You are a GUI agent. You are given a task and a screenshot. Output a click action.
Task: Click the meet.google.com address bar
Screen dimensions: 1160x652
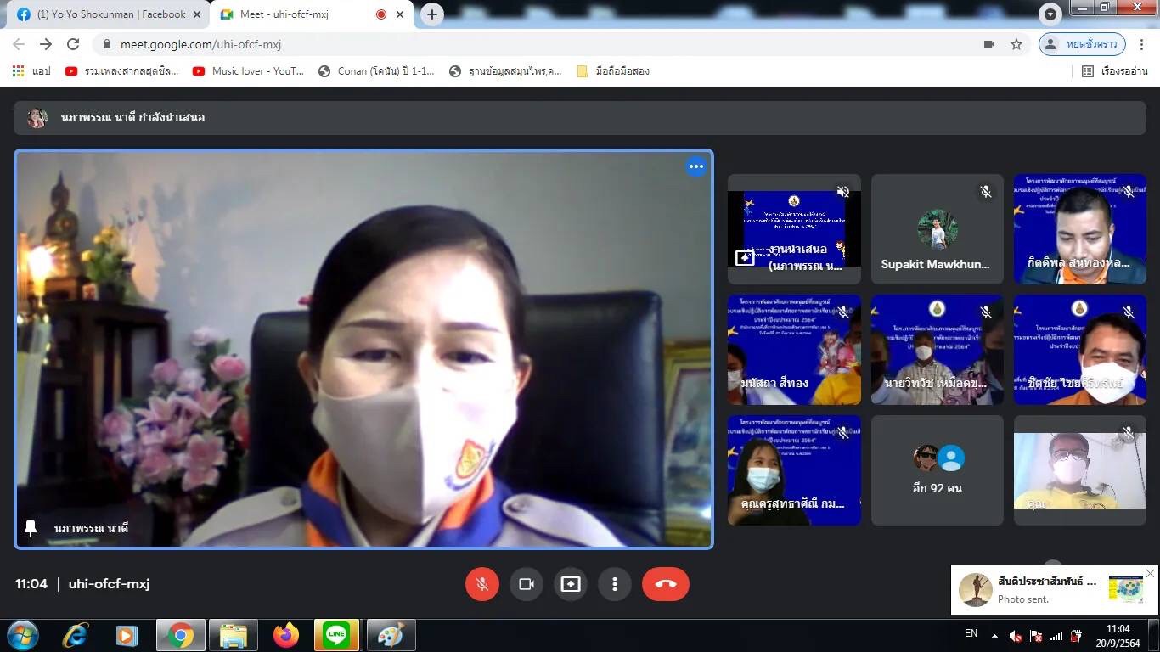[x=543, y=44]
